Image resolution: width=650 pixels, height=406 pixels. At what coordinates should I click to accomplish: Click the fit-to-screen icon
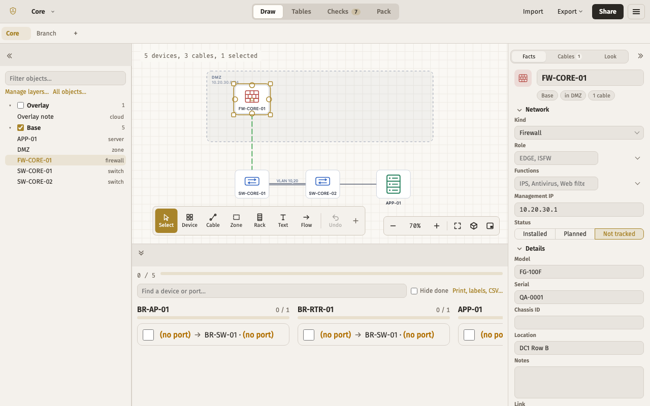click(458, 226)
